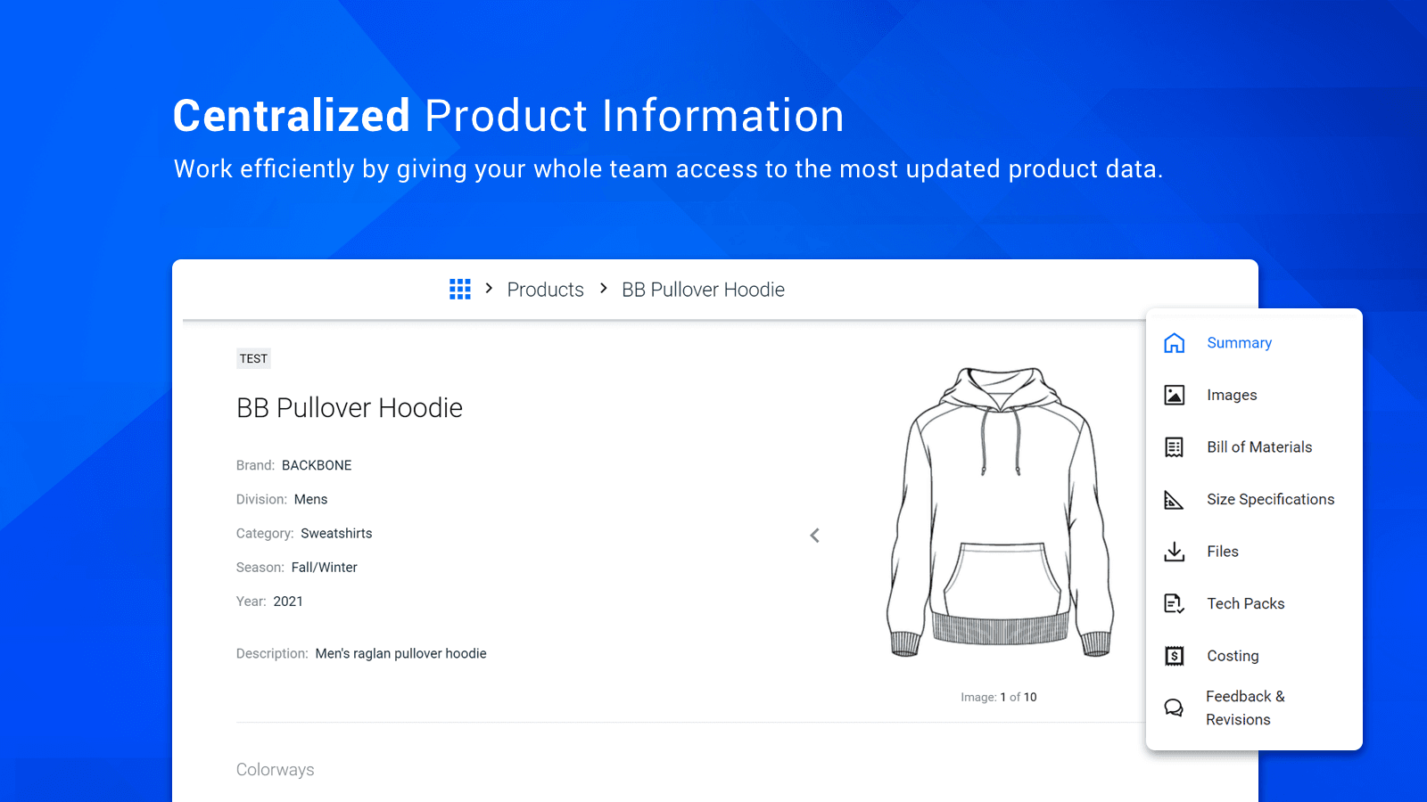Open the Tech Packs menu entry
The width and height of the screenshot is (1427, 802).
tap(1245, 603)
